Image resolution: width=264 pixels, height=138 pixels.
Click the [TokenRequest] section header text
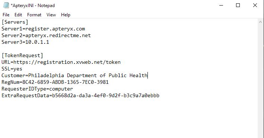(x=22, y=55)
